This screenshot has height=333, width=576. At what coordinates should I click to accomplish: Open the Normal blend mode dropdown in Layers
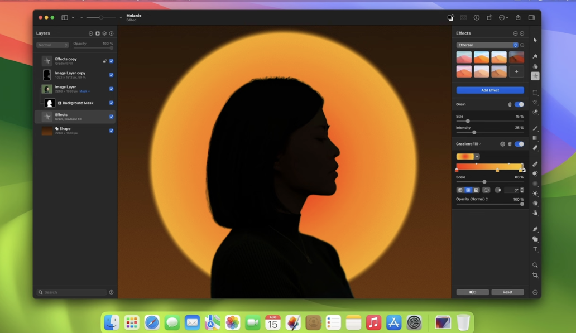[x=52, y=45]
